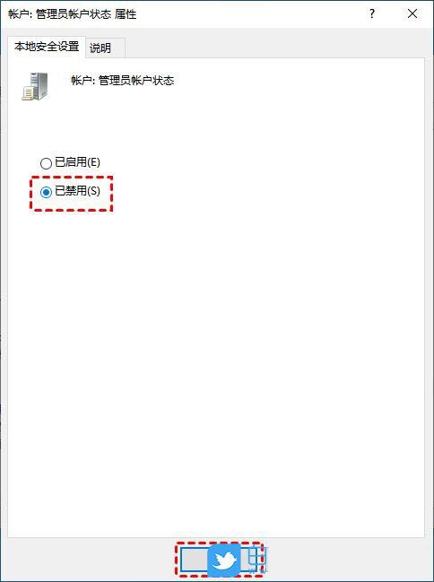This screenshot has height=582, width=434.
Task: Click the red dashed box around 已禁用(S)
Action: (71, 194)
